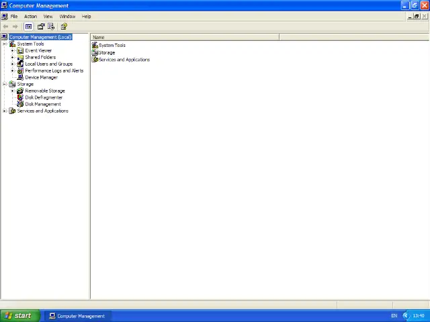Open the File menu

tap(14, 16)
